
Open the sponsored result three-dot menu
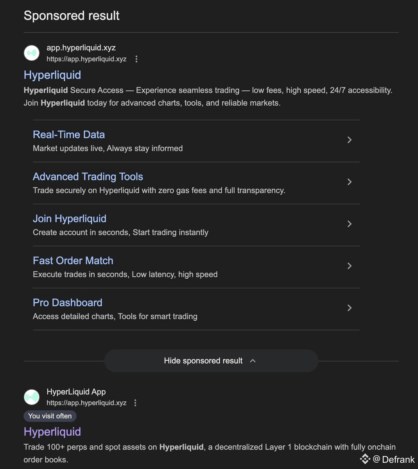coord(136,59)
